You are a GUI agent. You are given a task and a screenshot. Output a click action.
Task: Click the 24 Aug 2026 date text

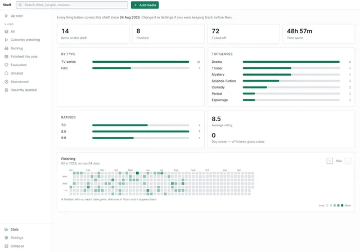[x=130, y=17]
